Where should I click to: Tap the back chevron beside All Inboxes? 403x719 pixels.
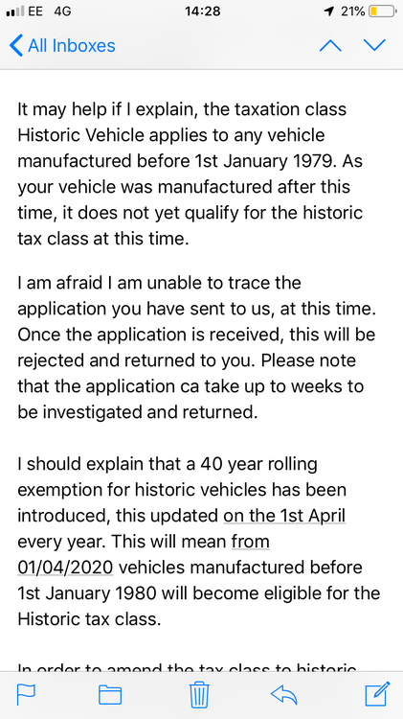pyautogui.click(x=15, y=45)
